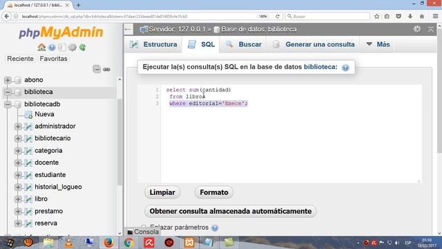The width and height of the screenshot is (442, 249).
Task: Switch to the SQL tab
Action: [201, 44]
